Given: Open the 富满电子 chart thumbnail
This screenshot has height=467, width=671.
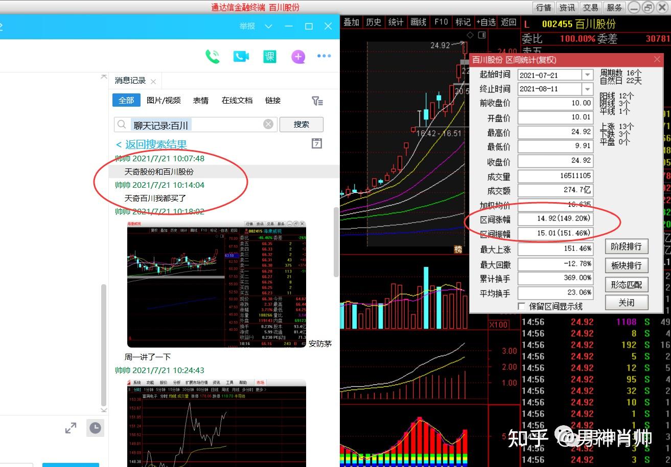Looking at the screenshot, I should tap(217, 423).
